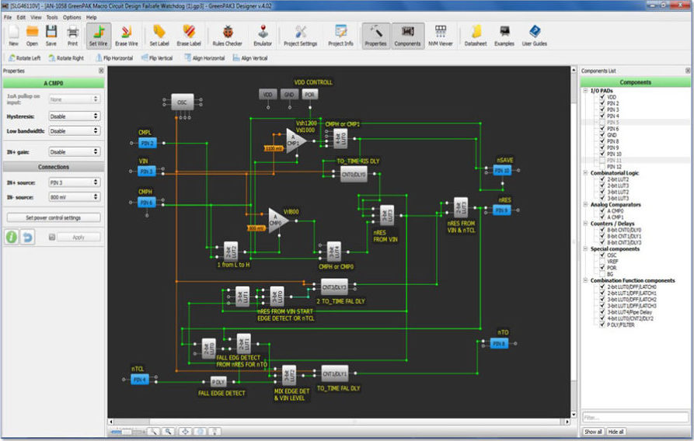Select the Erase Wire tool

pos(125,33)
